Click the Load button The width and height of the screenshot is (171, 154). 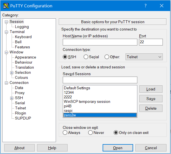tap(151, 89)
